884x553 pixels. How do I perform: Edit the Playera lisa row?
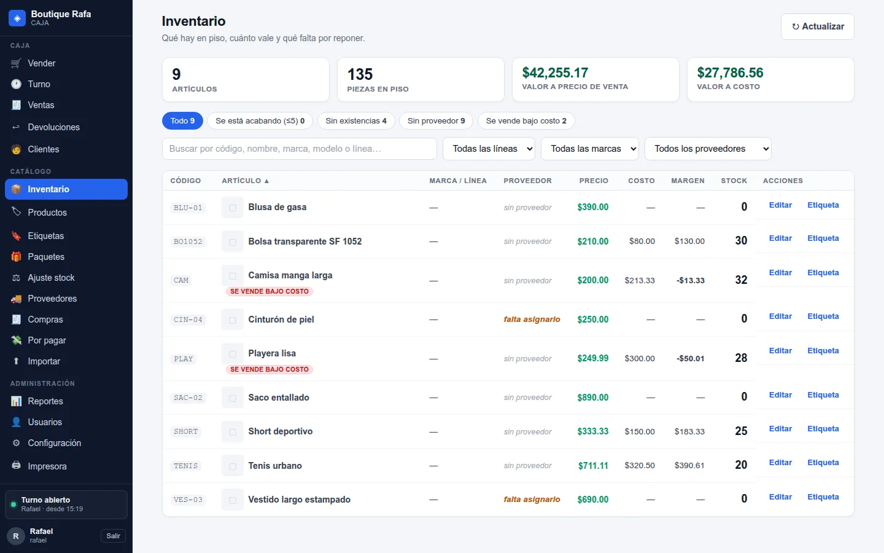pos(780,351)
